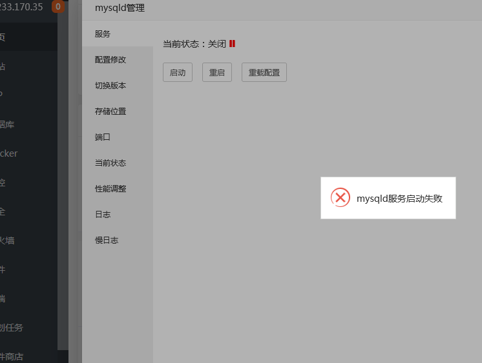Open the 性能调整 tab

point(110,188)
